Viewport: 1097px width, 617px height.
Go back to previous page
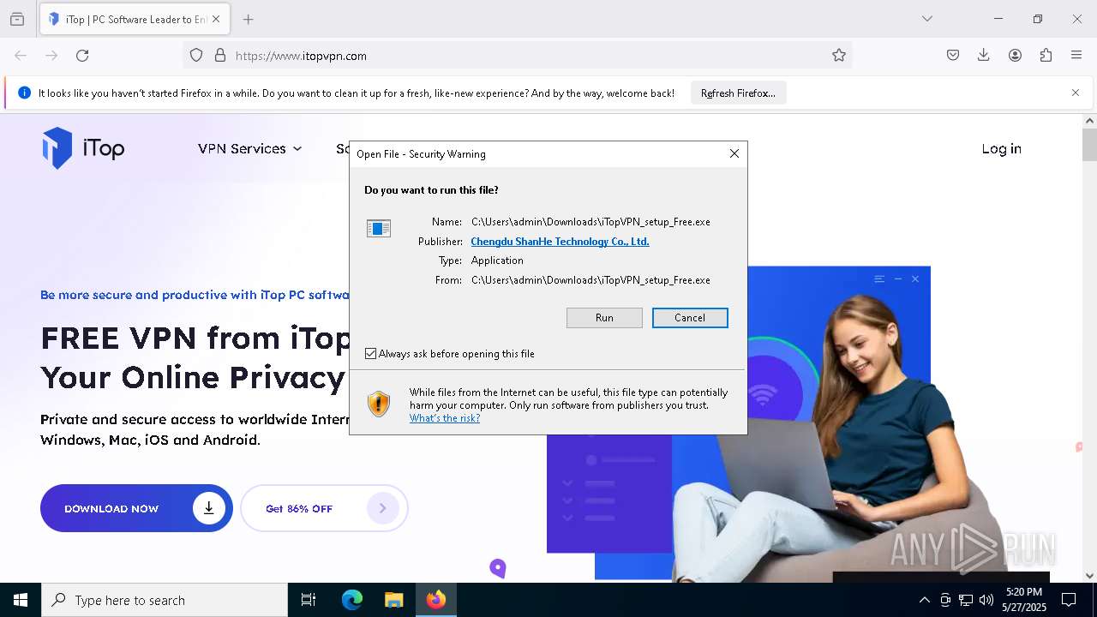click(x=21, y=56)
